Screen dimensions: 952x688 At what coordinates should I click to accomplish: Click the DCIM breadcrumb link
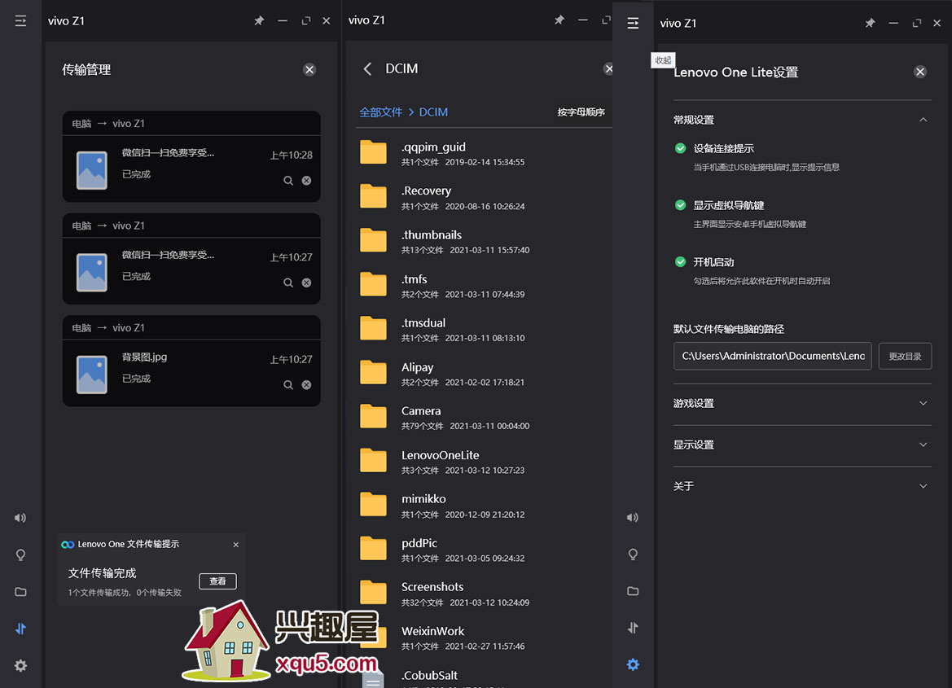coord(433,112)
